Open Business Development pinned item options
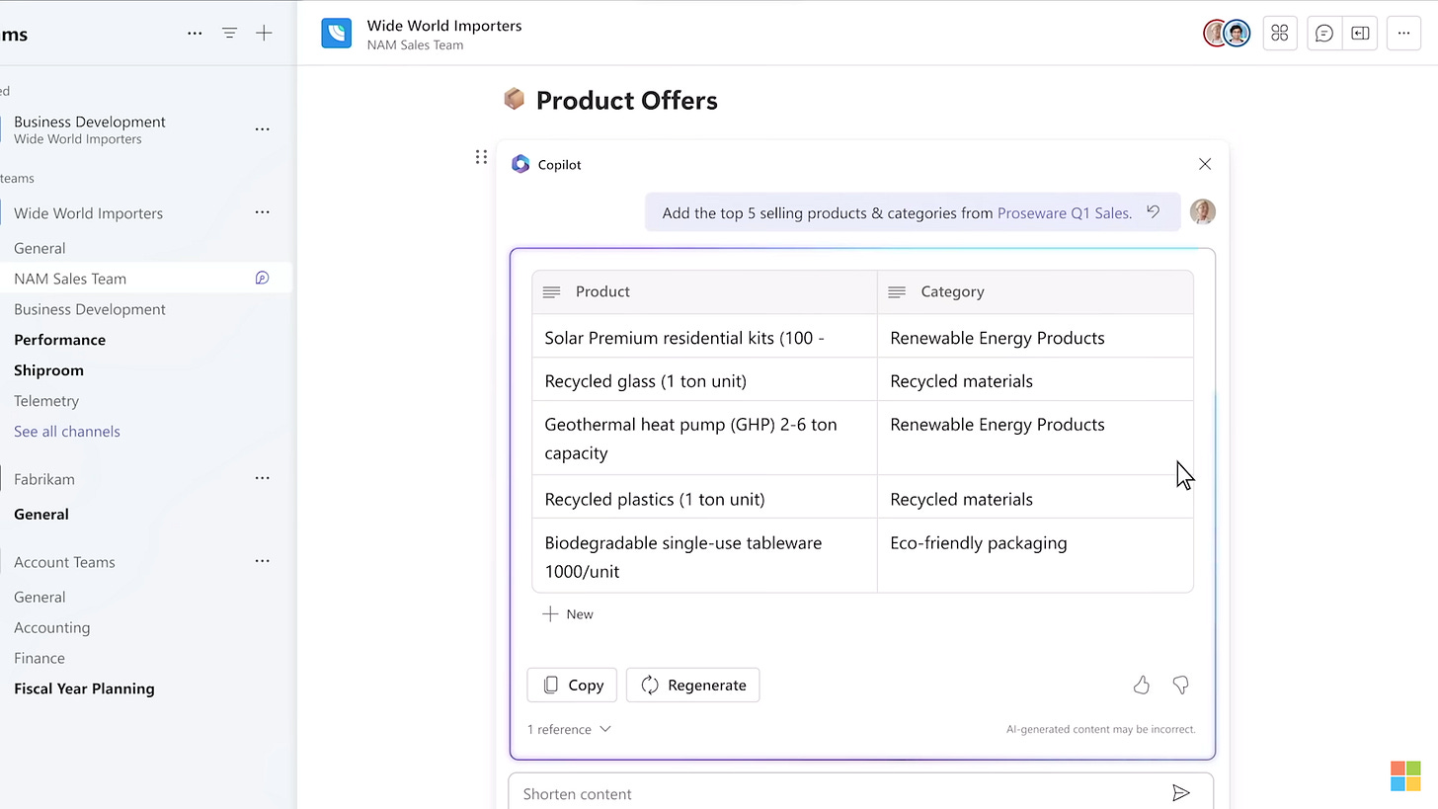This screenshot has height=809, width=1438. pos(262,129)
